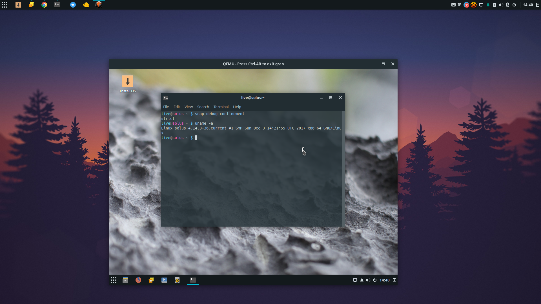The height and width of the screenshot is (304, 541).
Task: Launch the installer icon in host top panel
Action: 18,5
